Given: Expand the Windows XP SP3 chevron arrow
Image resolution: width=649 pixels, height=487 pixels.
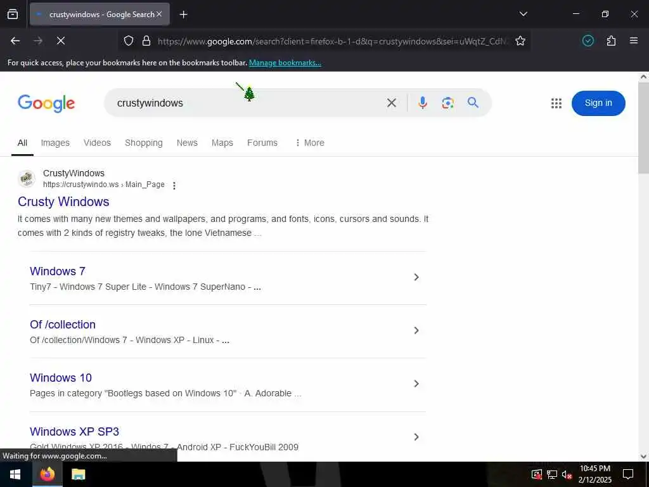Looking at the screenshot, I should pyautogui.click(x=416, y=437).
